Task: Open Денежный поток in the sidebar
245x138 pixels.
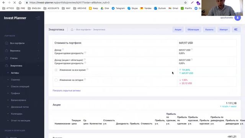Action: 20,107
